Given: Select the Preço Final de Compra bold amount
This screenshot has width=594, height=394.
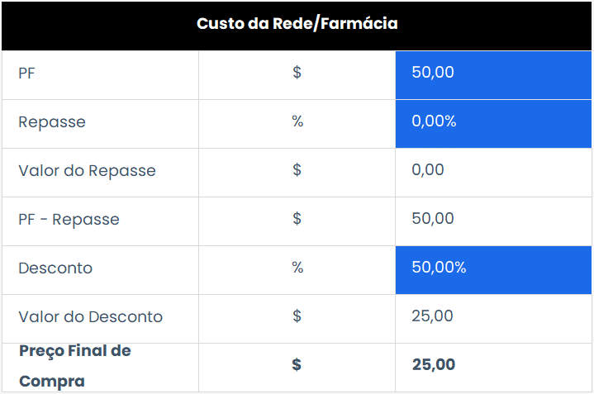Looking at the screenshot, I should 434,365.
